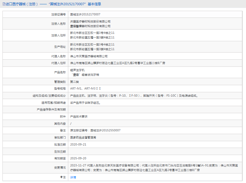The image size is (246, 183).
Task: Click the 审批部门 value 国家药品监督管理局
Action: click(x=83, y=137)
